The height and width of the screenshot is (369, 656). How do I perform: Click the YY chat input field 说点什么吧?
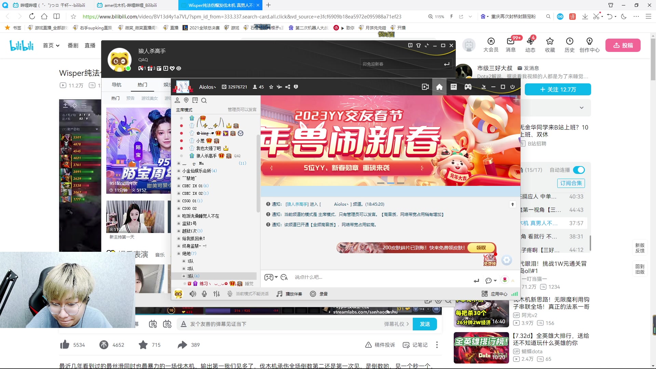379,277
